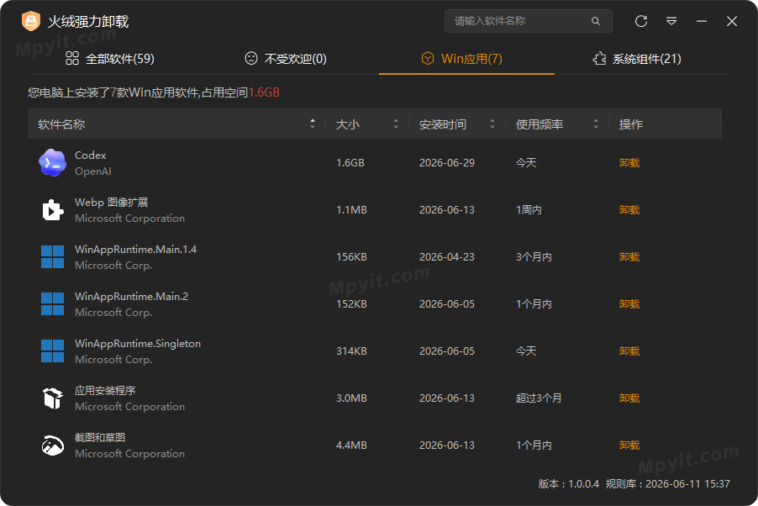Click the 314KB size cell
Screen dimensions: 758x506
click(x=351, y=351)
